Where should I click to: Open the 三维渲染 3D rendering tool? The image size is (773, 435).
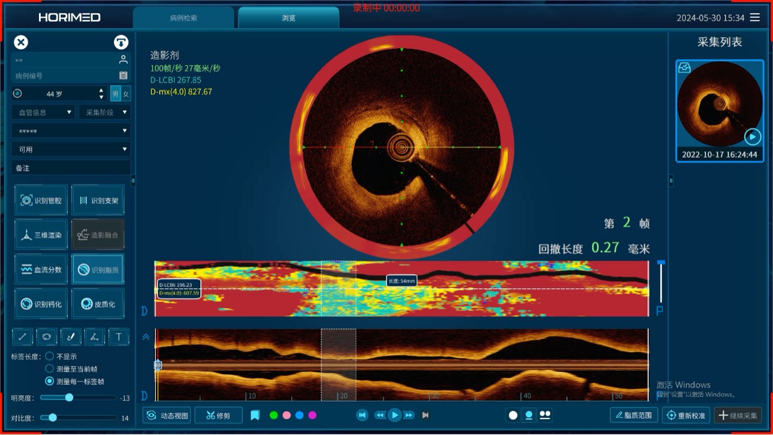point(41,235)
